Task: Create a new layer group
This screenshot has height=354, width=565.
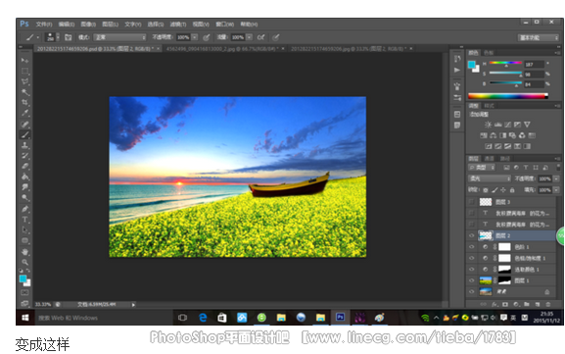Action: [x=527, y=304]
